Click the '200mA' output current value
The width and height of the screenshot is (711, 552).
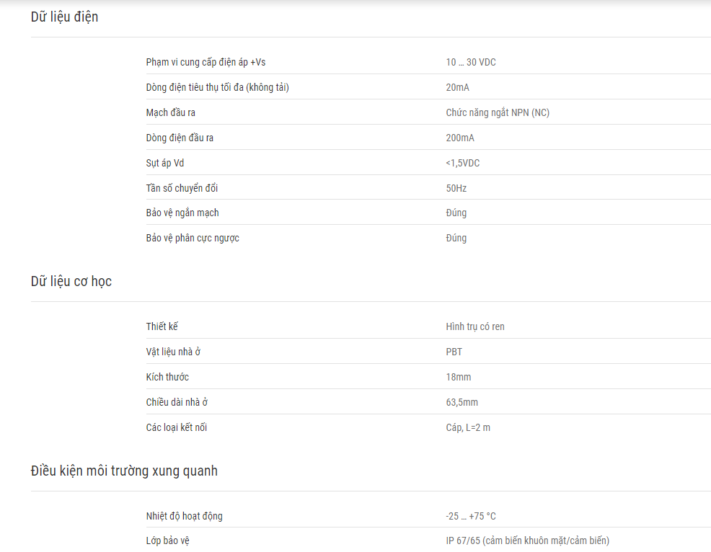coord(460,138)
